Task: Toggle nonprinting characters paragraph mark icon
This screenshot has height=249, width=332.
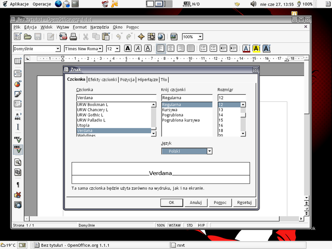Action: (x=18, y=184)
